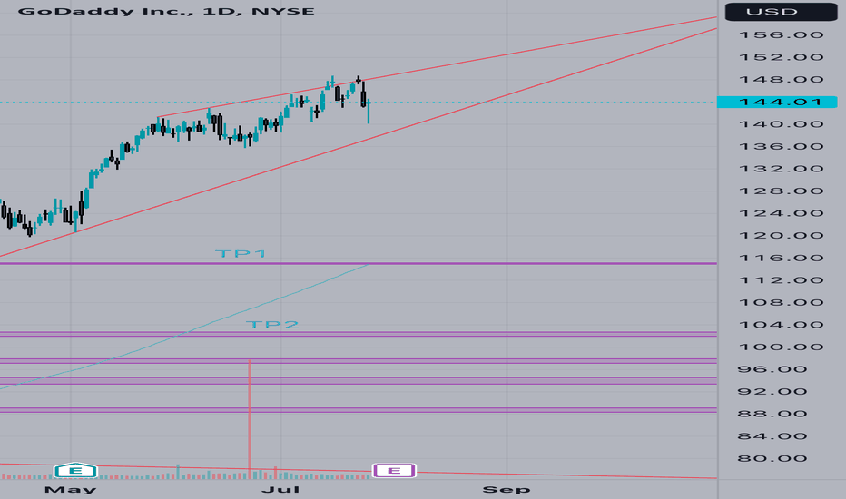Click the 84.00 price axis label

(x=772, y=435)
